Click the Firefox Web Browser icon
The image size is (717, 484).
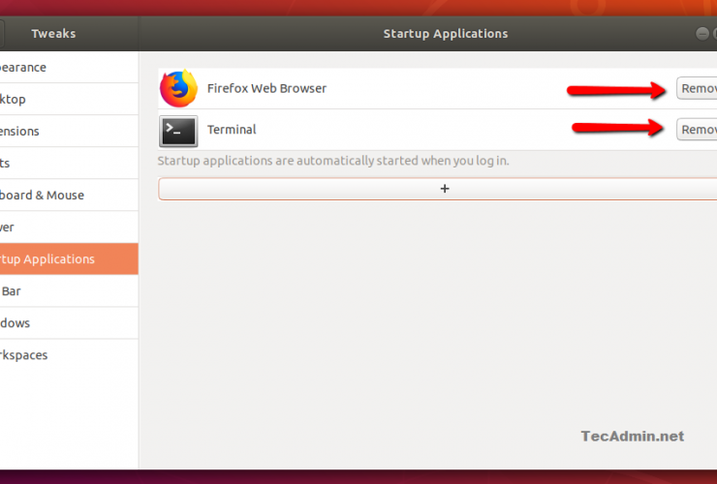177,89
